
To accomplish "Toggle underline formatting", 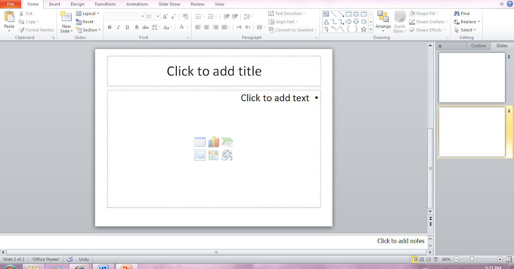I will (127, 27).
